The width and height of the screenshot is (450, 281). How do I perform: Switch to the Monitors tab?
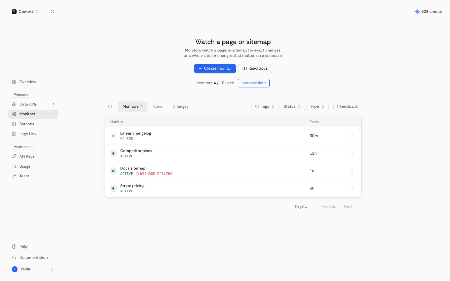click(132, 106)
